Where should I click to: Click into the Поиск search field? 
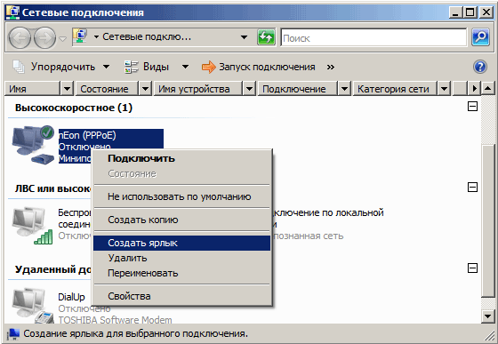pyautogui.click(x=373, y=37)
